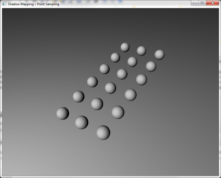The height and width of the screenshot is (178, 221).
Task: Click the sphere between the leftmost and bottommost spheres
Action: tap(82, 122)
